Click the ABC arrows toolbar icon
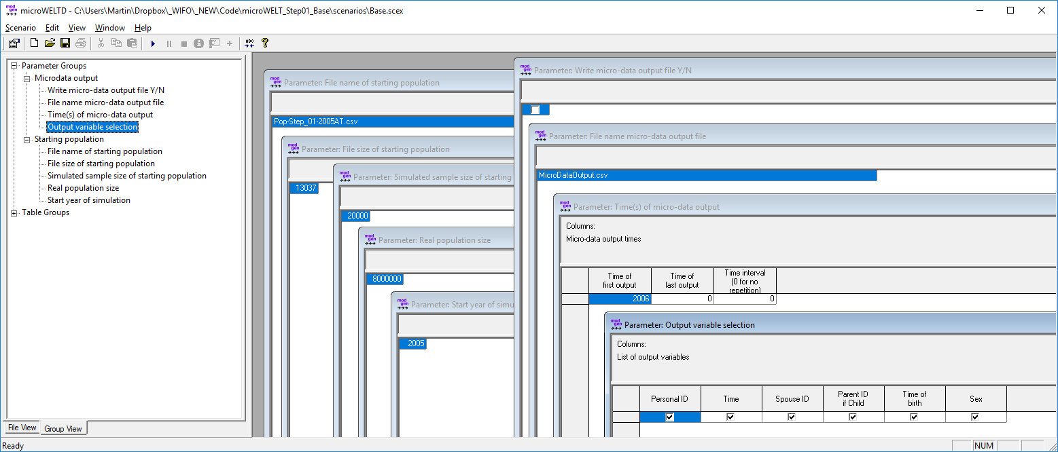 [x=249, y=43]
